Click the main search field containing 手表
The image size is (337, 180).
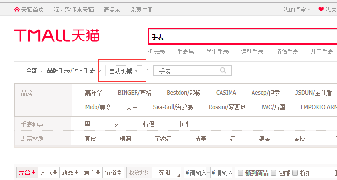coord(242,36)
